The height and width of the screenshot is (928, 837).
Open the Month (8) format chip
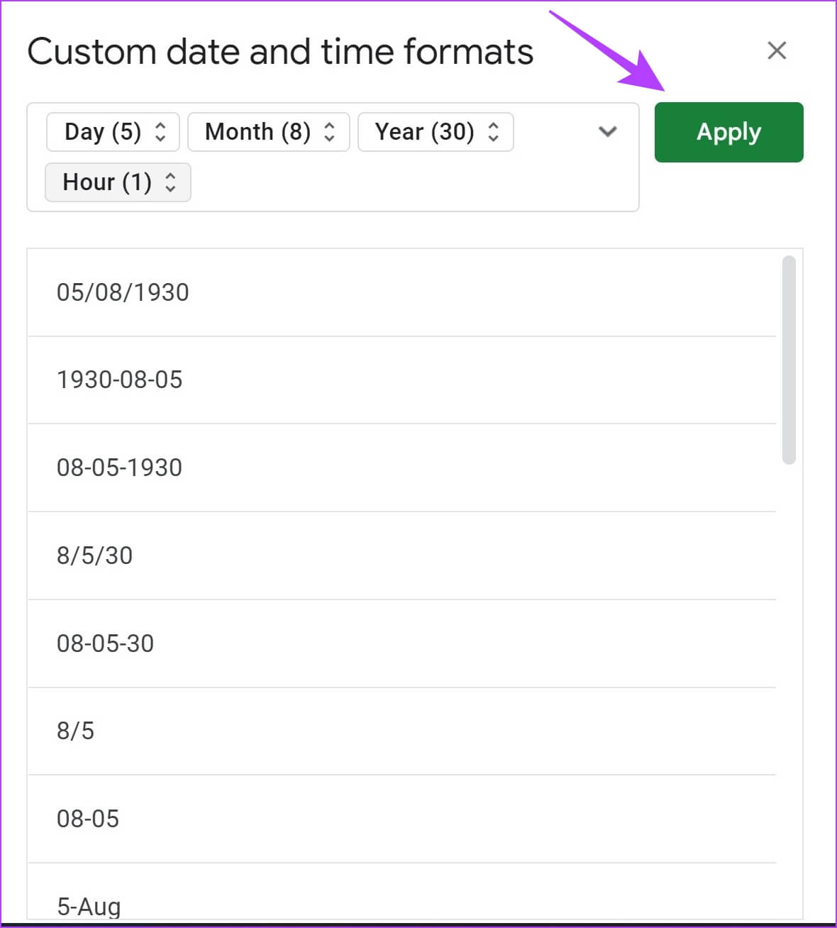(258, 132)
